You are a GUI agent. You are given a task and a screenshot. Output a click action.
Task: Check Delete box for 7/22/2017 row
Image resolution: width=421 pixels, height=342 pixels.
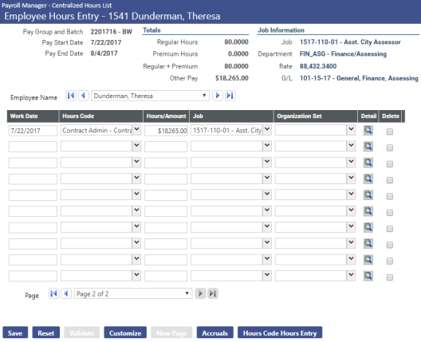click(x=390, y=132)
